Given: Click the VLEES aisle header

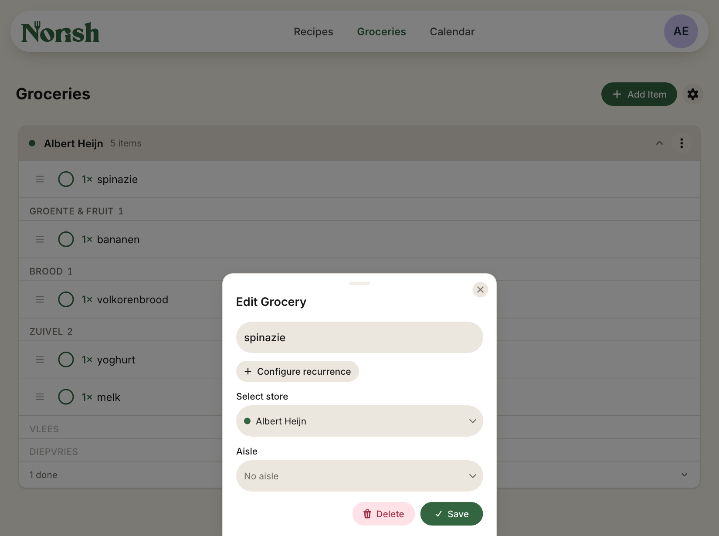Looking at the screenshot, I should pyautogui.click(x=44, y=429).
